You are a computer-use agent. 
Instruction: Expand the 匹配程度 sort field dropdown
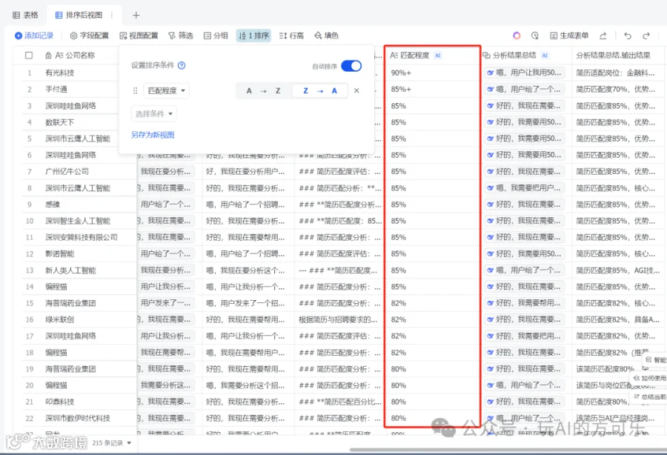coord(166,90)
